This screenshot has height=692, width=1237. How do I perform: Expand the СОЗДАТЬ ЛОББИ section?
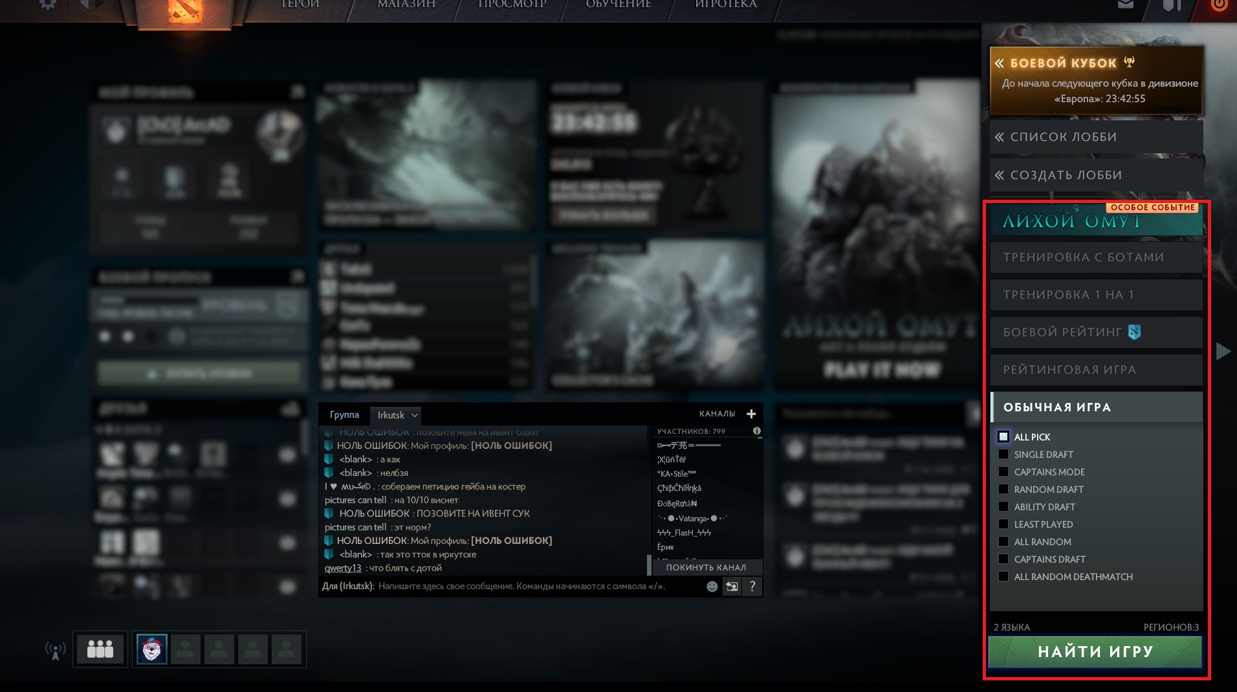[1096, 175]
